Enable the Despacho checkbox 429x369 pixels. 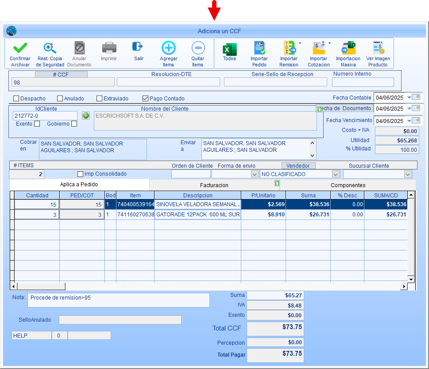tap(16, 99)
